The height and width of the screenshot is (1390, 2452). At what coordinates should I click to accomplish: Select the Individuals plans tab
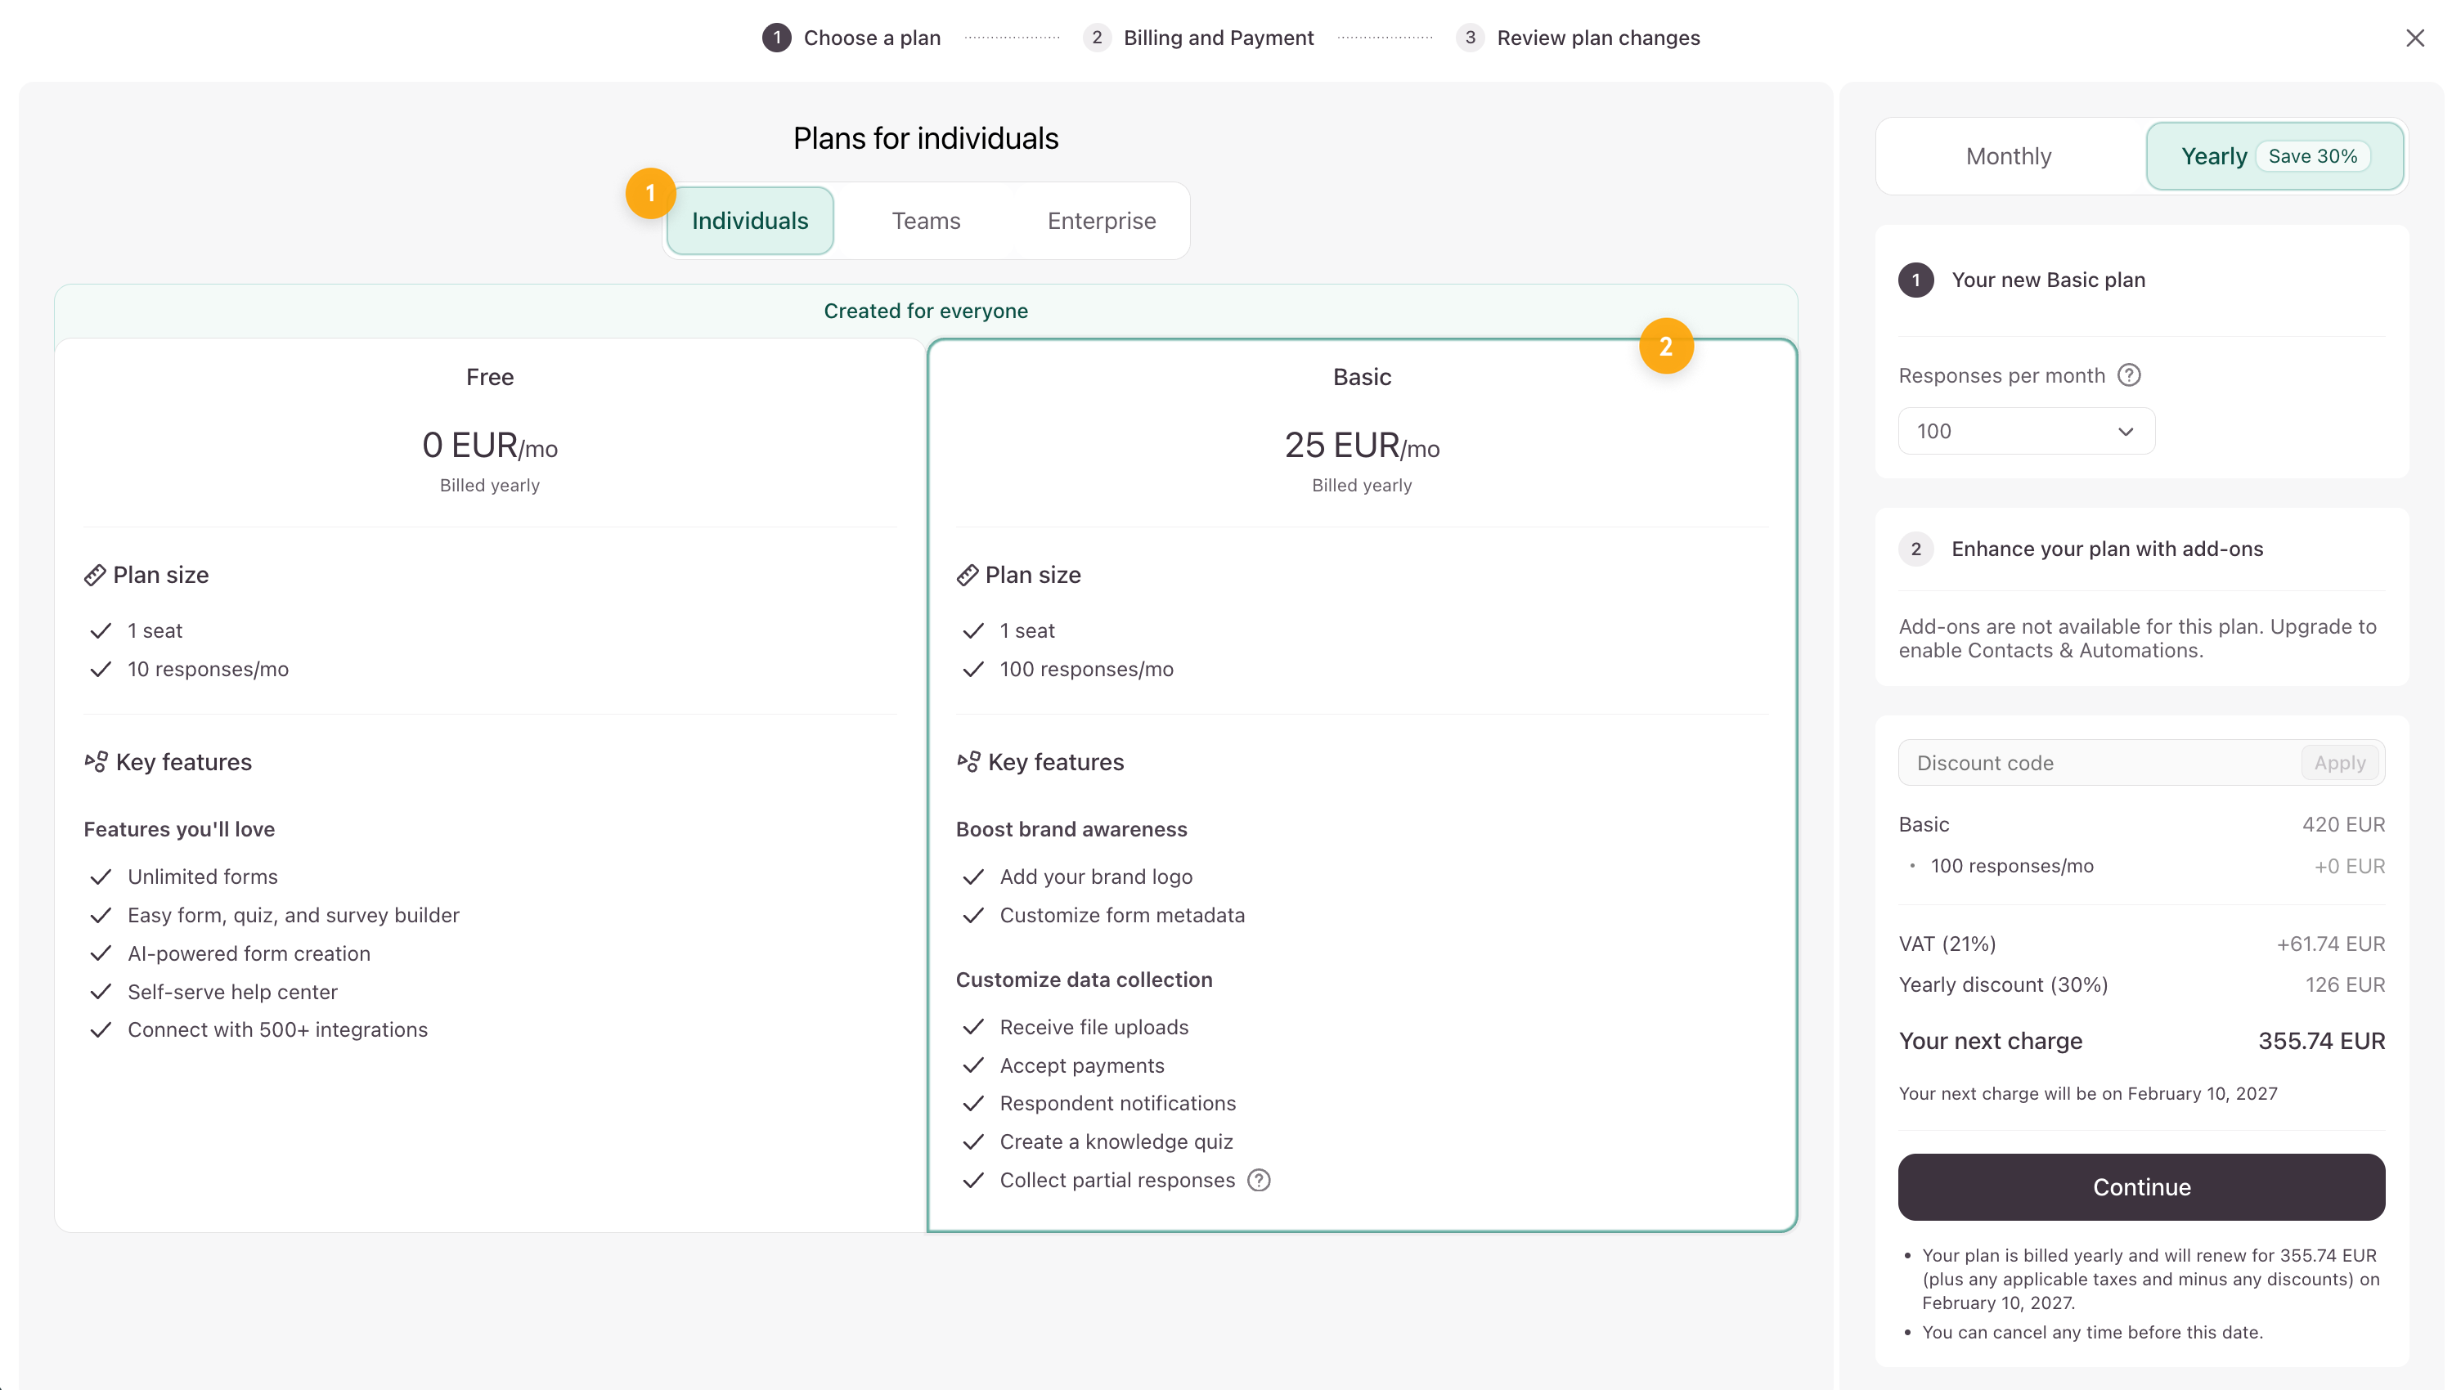coord(749,221)
